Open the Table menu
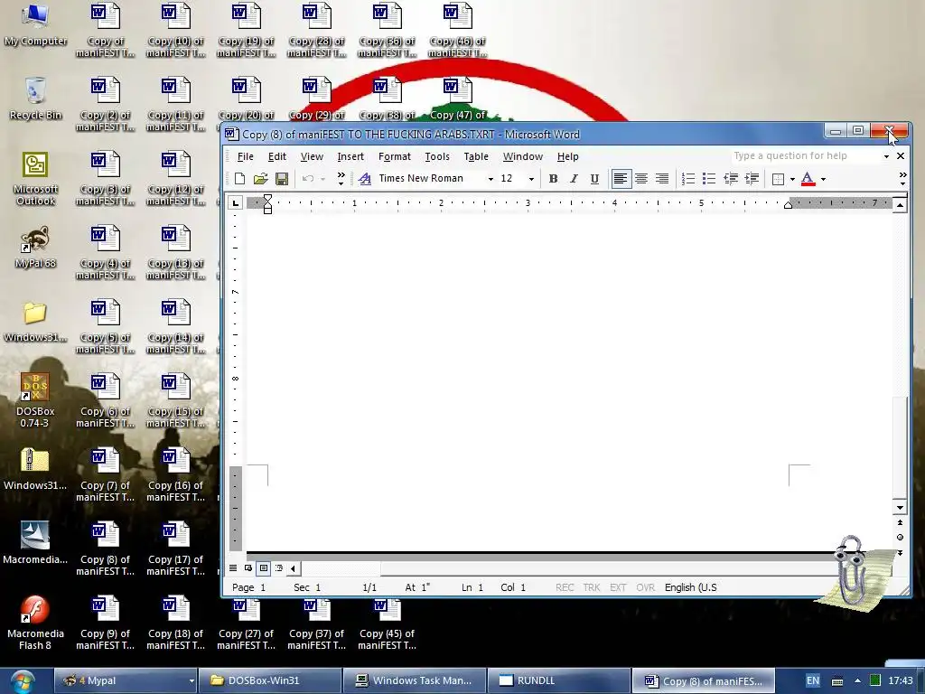 coord(475,156)
